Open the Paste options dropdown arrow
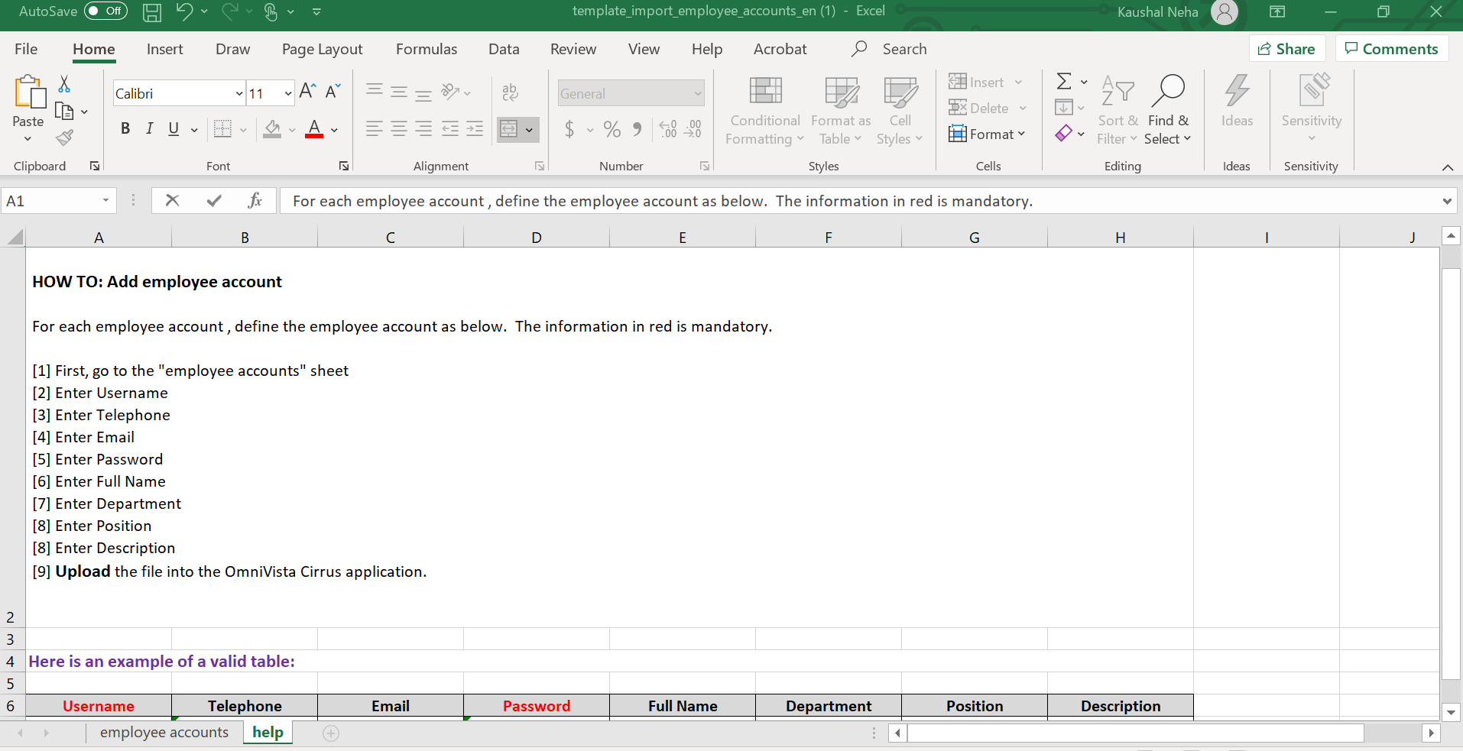This screenshot has width=1463, height=751. (x=28, y=139)
